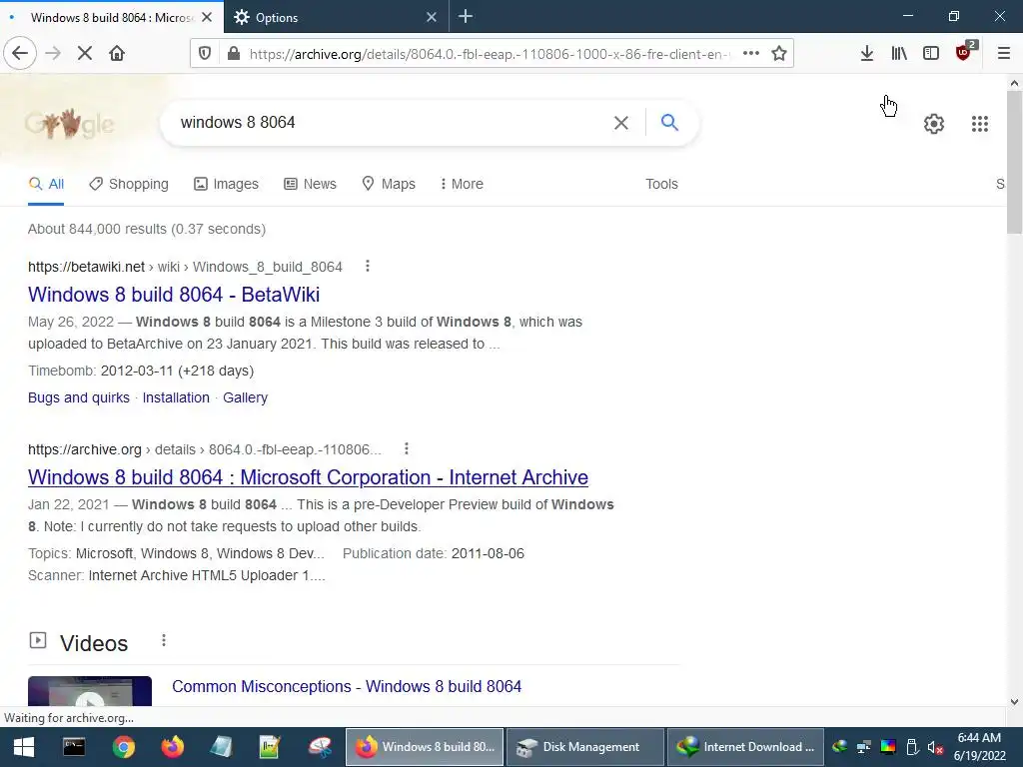
Task: Close the Options tab
Action: tap(432, 17)
